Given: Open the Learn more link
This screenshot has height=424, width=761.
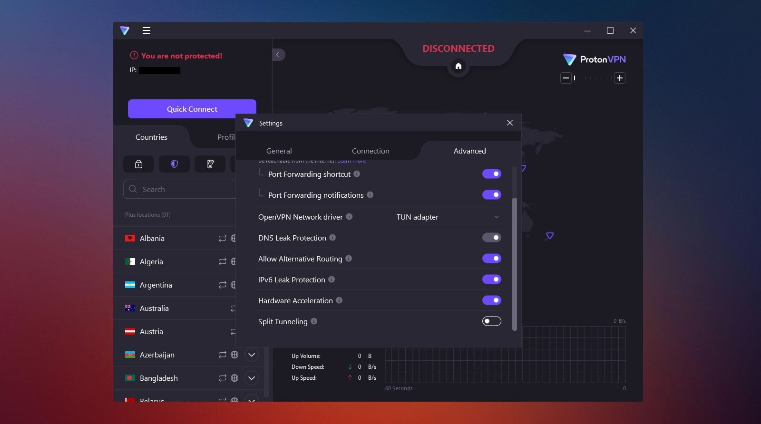Looking at the screenshot, I should 351,162.
